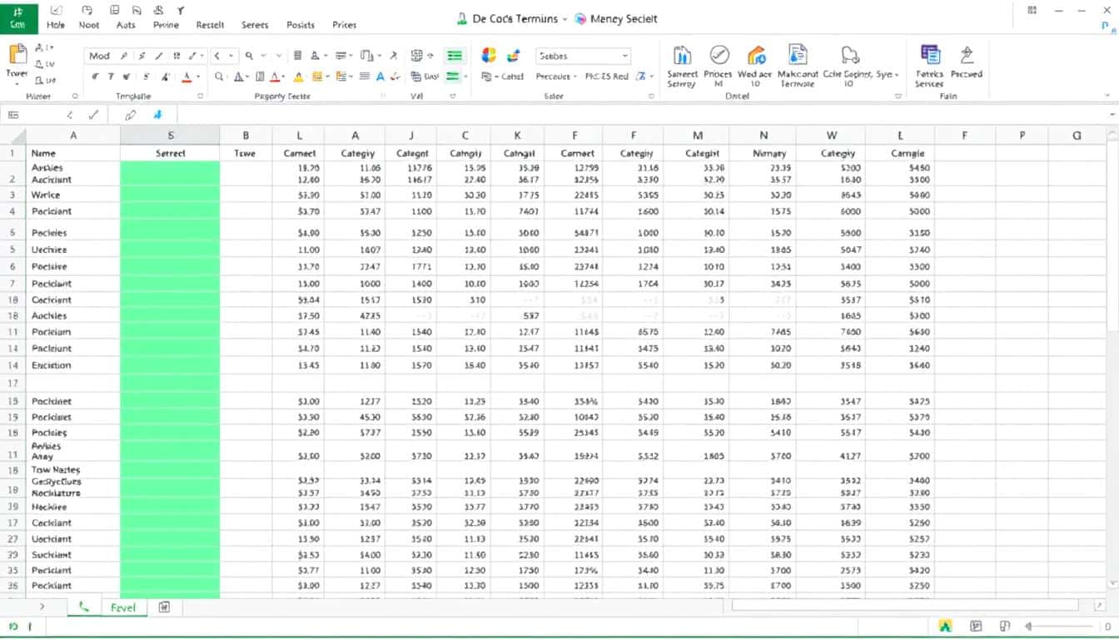Click the yellow A status bar icon
1119x639 pixels.
(x=945, y=626)
